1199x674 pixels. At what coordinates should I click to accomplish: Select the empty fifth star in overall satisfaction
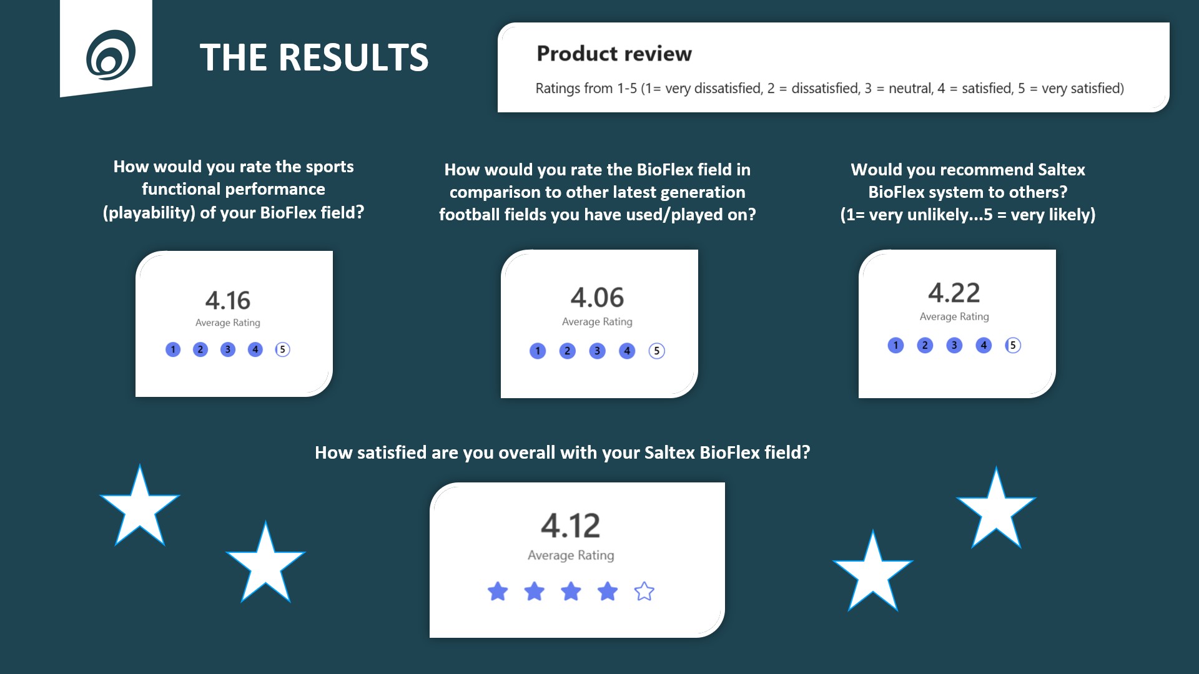point(644,591)
